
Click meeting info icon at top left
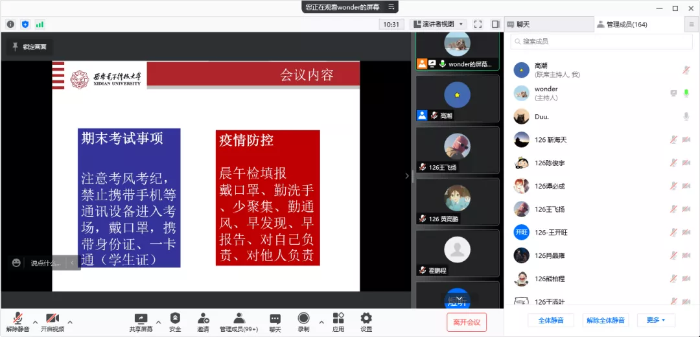click(10, 24)
